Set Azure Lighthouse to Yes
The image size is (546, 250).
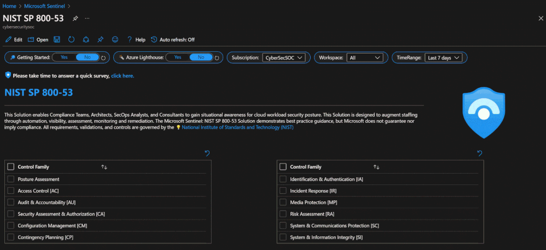coord(178,57)
